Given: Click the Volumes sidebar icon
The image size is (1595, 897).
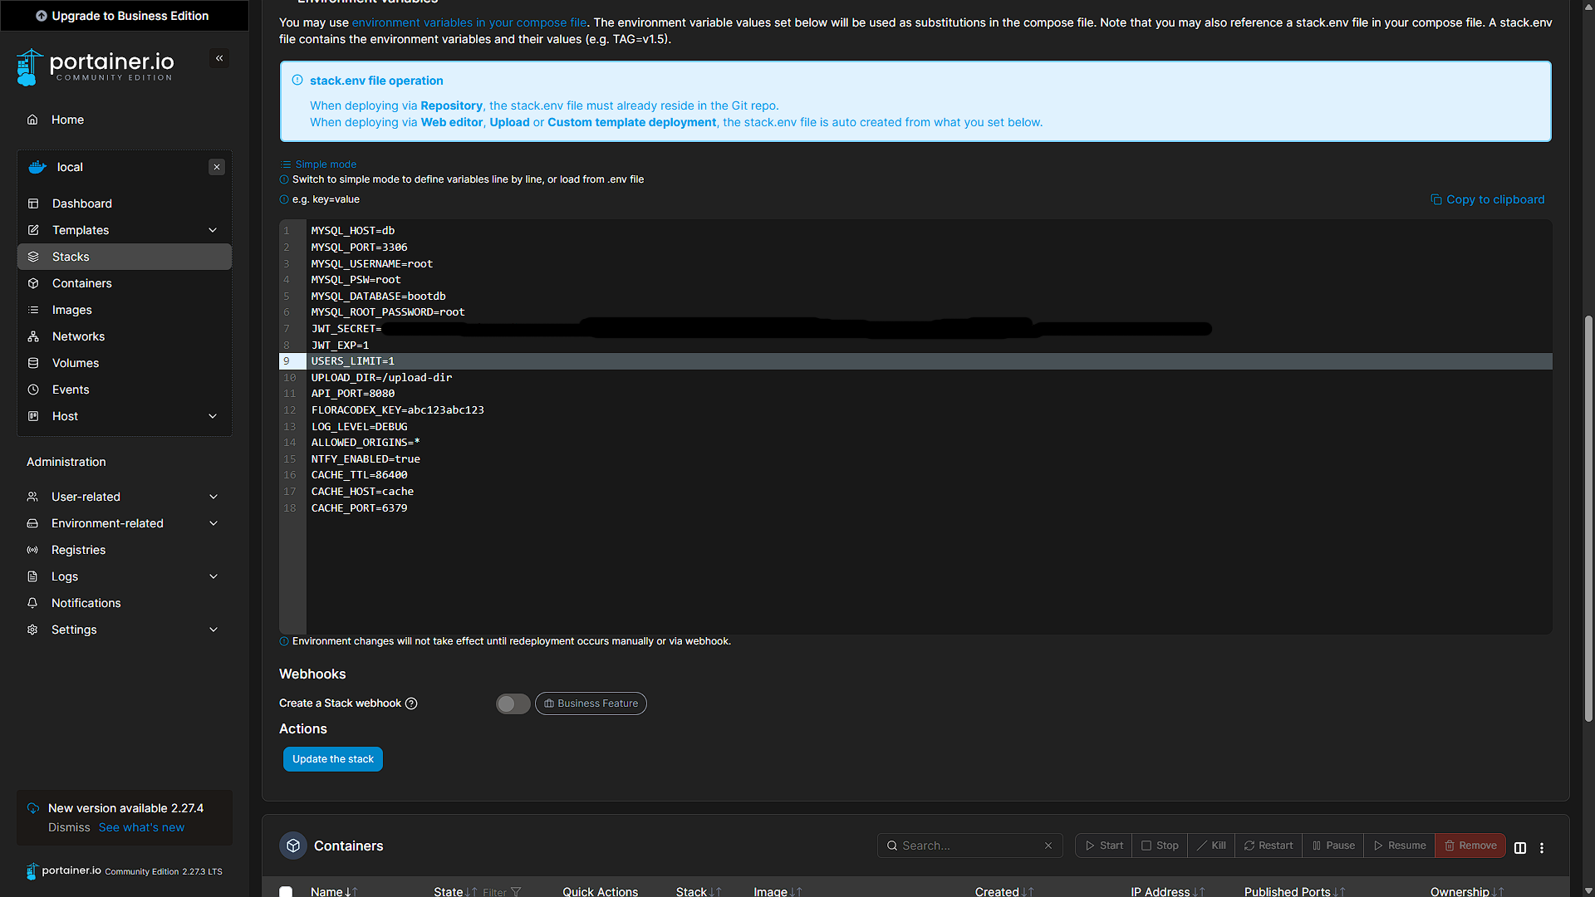Looking at the screenshot, I should coord(33,363).
